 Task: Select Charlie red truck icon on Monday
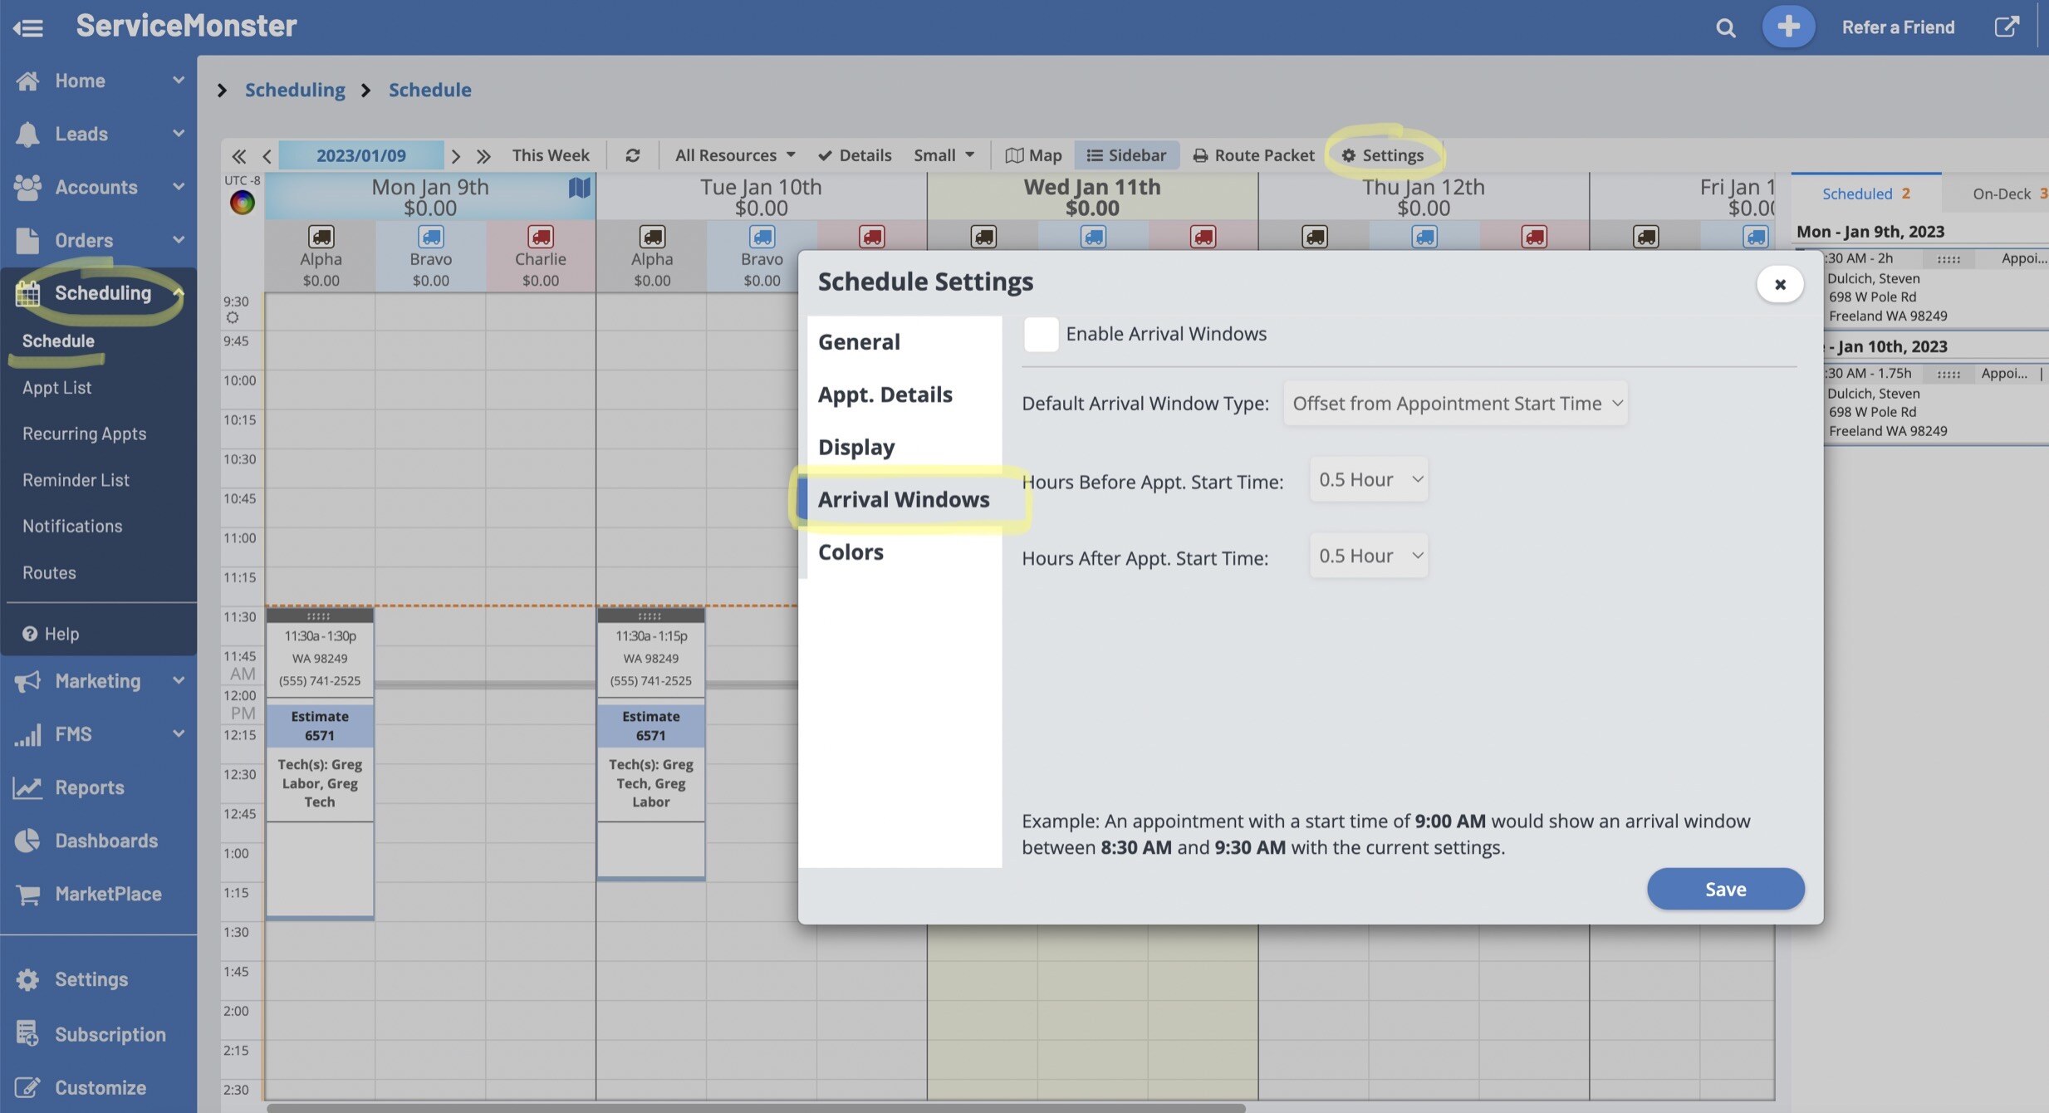pos(541,237)
